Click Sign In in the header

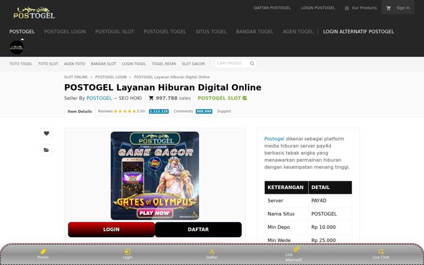point(403,8)
